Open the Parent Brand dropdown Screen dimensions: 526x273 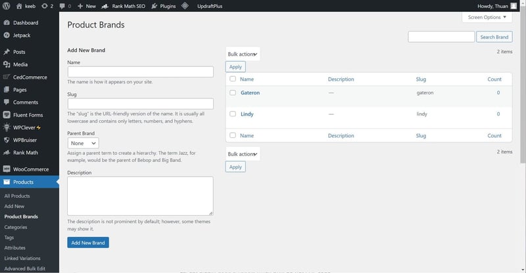pos(84,142)
